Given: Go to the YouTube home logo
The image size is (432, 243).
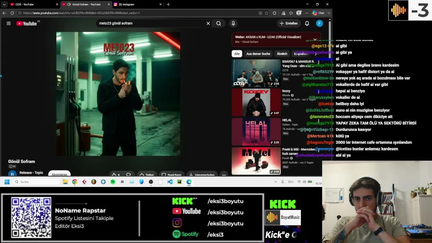Looking at the screenshot, I should (x=27, y=23).
